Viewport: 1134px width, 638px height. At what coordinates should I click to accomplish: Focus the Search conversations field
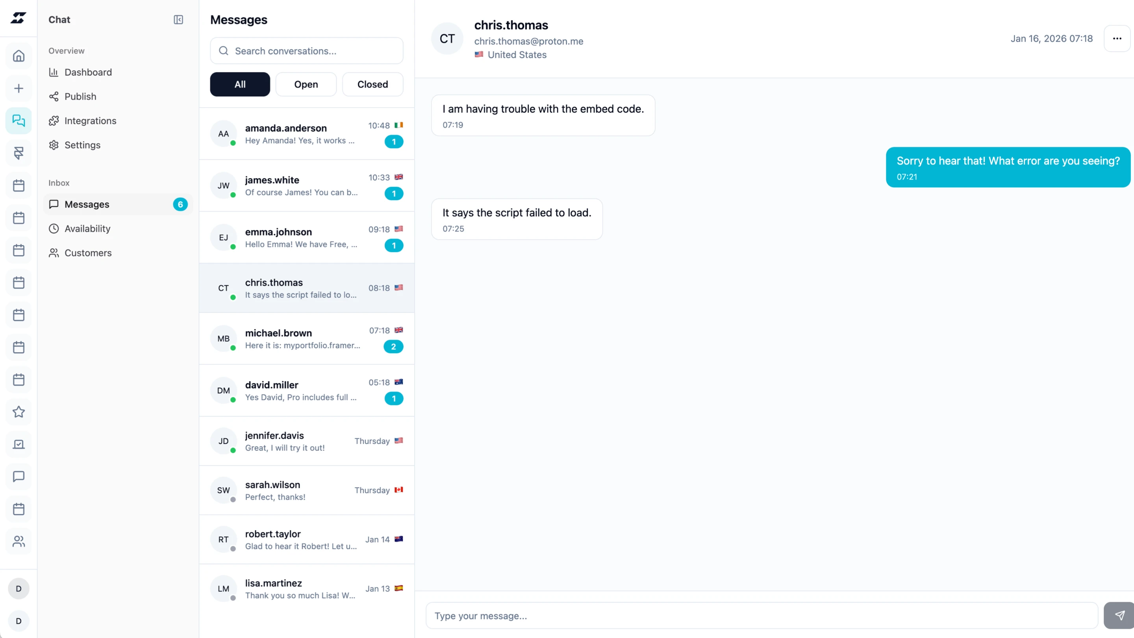coord(313,51)
